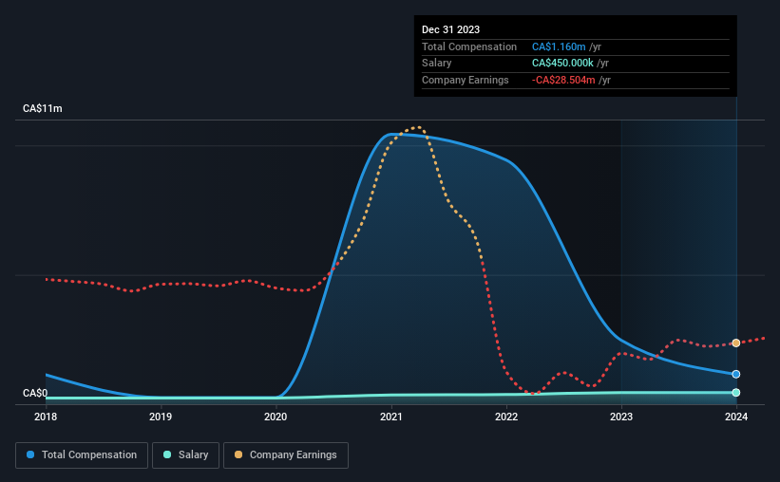Click the CA$0 y-axis label
This screenshot has width=780, height=482.
pyautogui.click(x=35, y=393)
